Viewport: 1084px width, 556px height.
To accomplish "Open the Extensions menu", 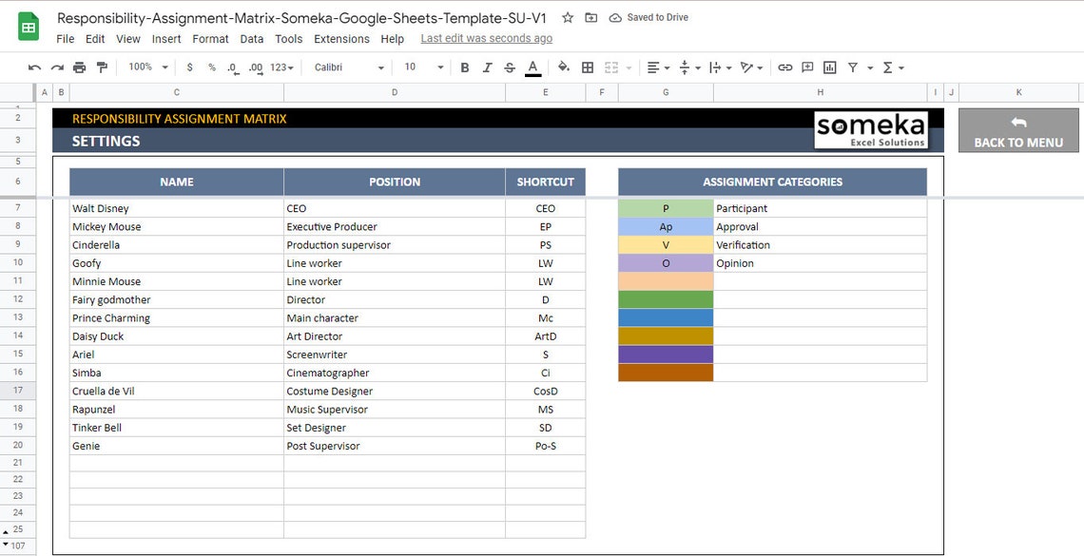I will tap(341, 39).
